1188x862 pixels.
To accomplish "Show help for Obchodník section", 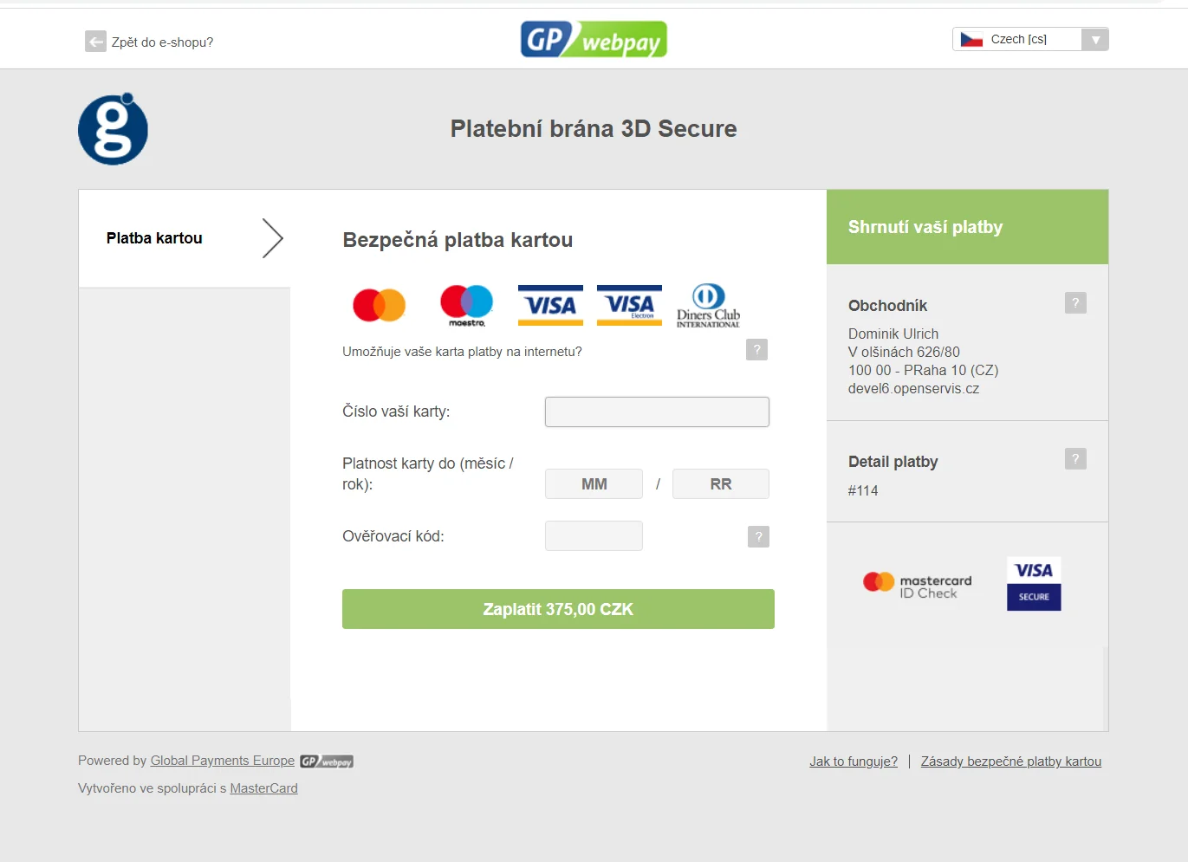I will point(1075,303).
